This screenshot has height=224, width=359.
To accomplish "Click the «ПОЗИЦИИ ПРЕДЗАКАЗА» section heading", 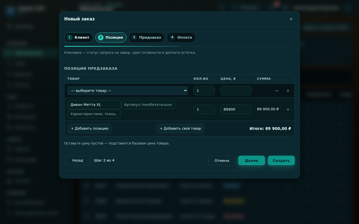I will (x=91, y=69).
